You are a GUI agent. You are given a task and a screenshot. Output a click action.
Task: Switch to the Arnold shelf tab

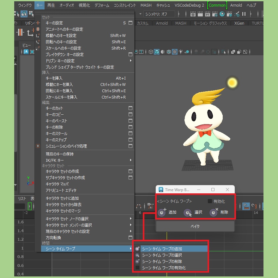tap(162, 23)
